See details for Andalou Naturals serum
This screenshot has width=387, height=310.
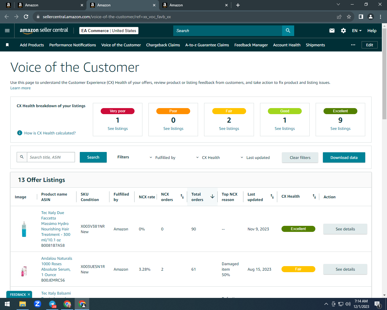[345, 269]
